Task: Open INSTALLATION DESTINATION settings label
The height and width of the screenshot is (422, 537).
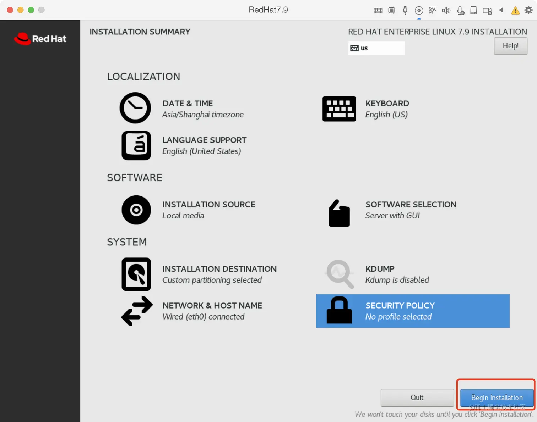Action: [x=219, y=269]
